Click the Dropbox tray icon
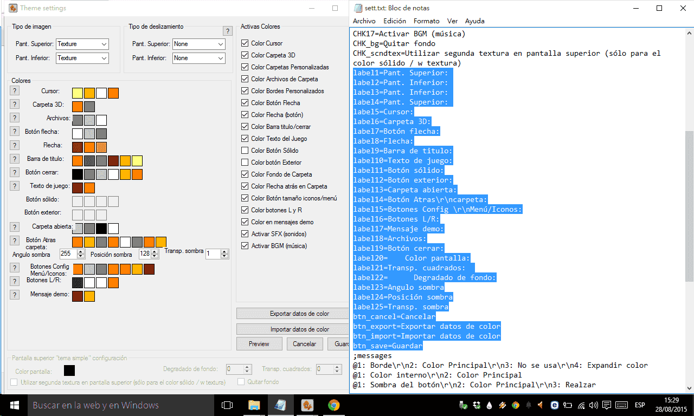Image resolution: width=694 pixels, height=416 pixels. [x=476, y=405]
